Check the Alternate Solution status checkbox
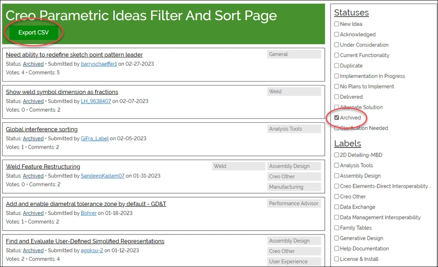 click(337, 107)
